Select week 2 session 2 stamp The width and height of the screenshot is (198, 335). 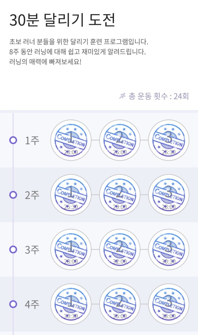(x=120, y=195)
